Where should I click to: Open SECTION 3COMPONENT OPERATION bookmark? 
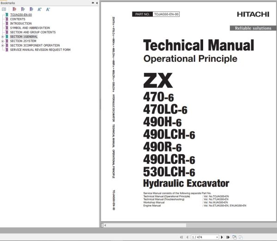[x=35, y=45]
